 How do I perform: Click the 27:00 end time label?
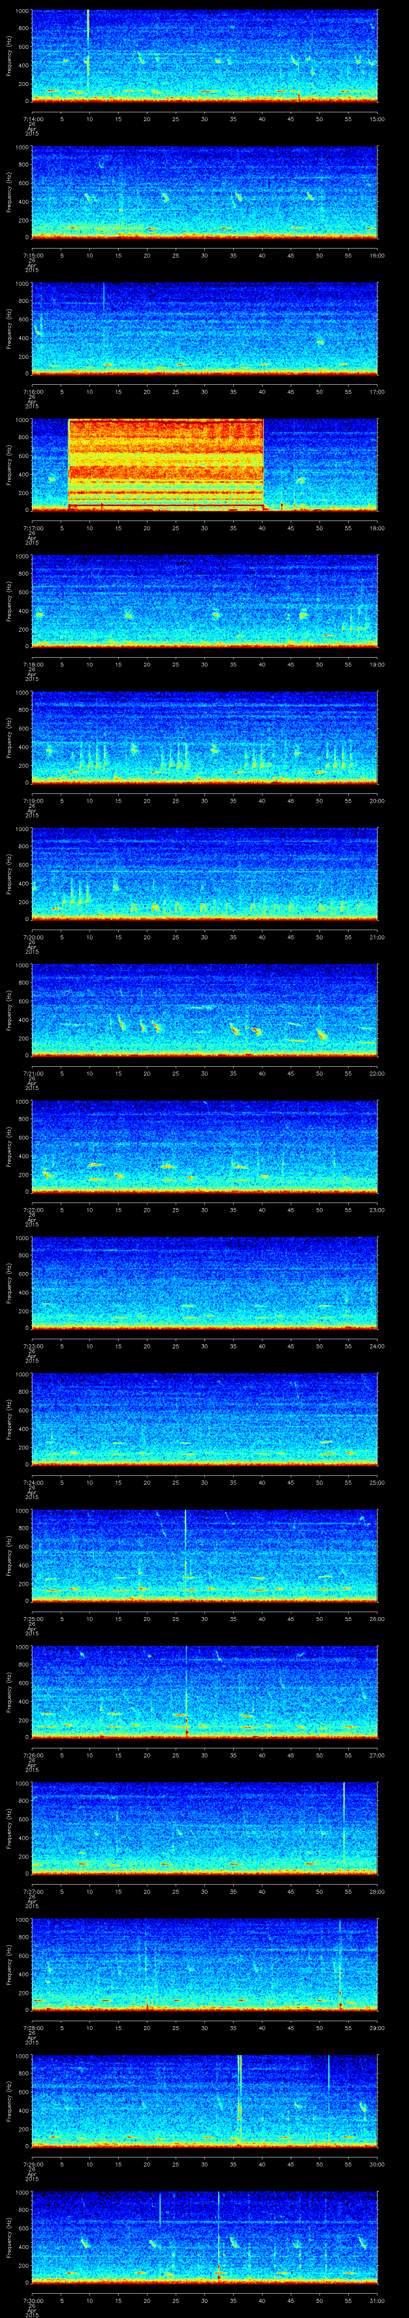point(377,1755)
